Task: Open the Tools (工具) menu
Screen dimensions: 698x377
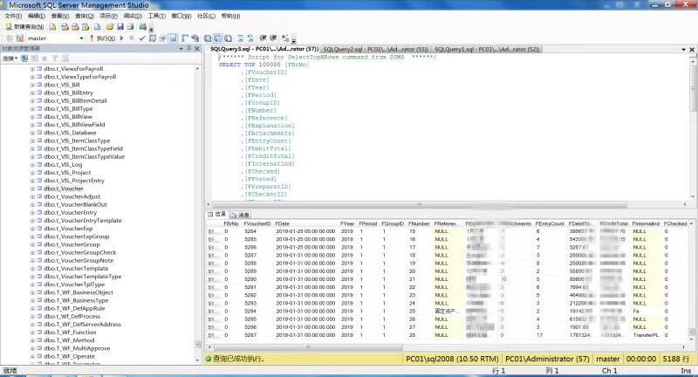Action: pyautogui.click(x=156, y=16)
